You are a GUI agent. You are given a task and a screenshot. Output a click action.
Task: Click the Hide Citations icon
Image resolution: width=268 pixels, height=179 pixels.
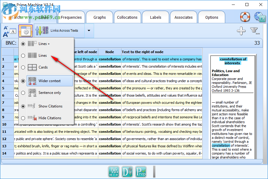(x=32, y=118)
